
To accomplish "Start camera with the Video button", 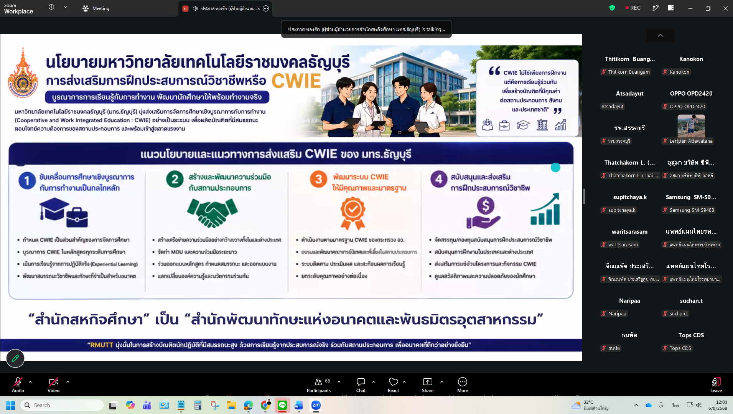I will click(x=53, y=385).
